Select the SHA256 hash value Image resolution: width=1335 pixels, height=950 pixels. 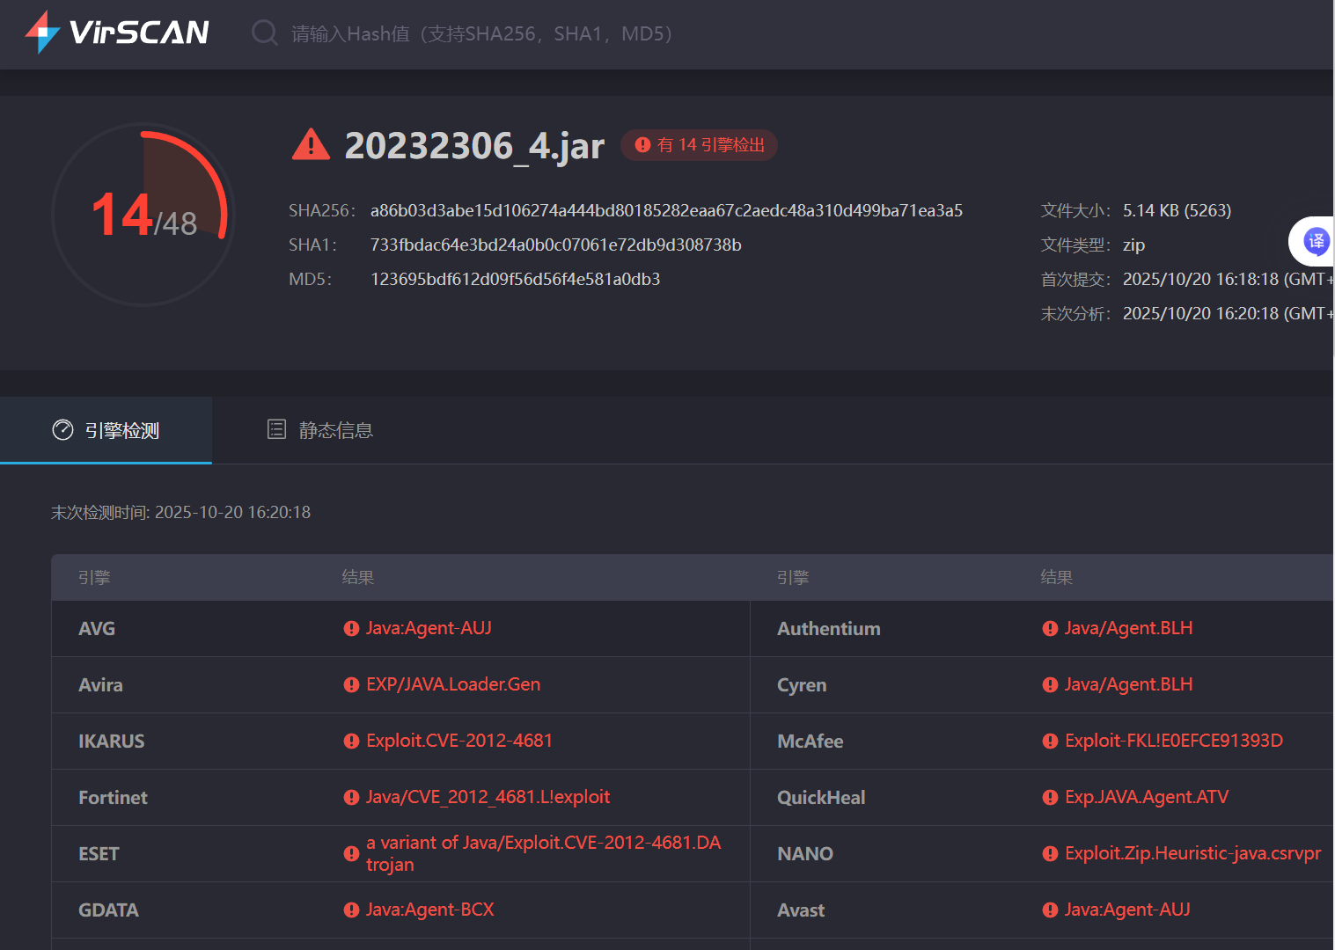(666, 210)
